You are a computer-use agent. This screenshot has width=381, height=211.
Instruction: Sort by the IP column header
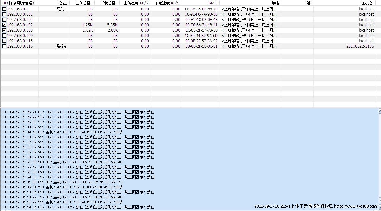pos(19,3)
